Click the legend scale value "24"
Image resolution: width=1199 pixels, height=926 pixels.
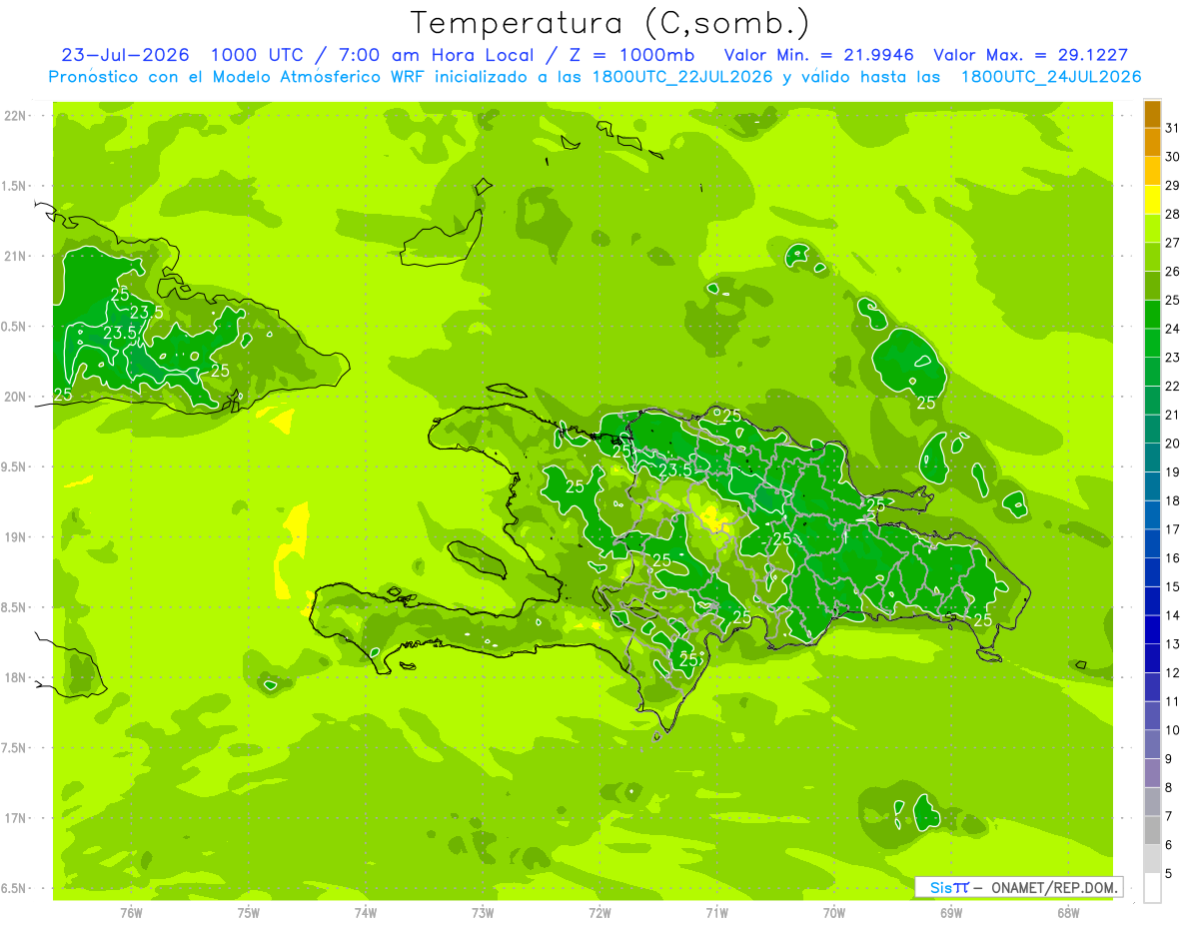1173,329
